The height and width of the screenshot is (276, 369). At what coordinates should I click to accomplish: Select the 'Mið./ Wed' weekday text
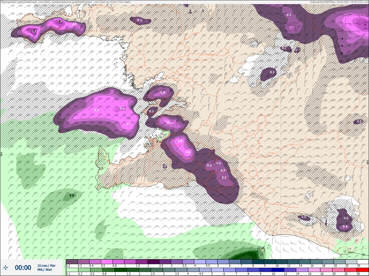pyautogui.click(x=45, y=270)
